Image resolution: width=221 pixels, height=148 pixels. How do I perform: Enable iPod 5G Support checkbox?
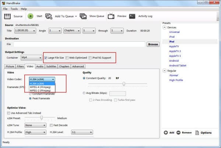[90, 58]
